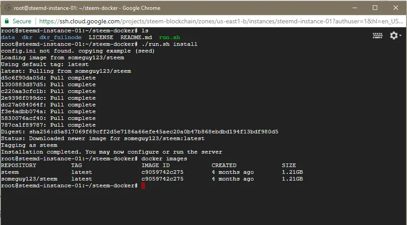
Task: Click the 'config.ini not found' line
Action: click(x=77, y=51)
